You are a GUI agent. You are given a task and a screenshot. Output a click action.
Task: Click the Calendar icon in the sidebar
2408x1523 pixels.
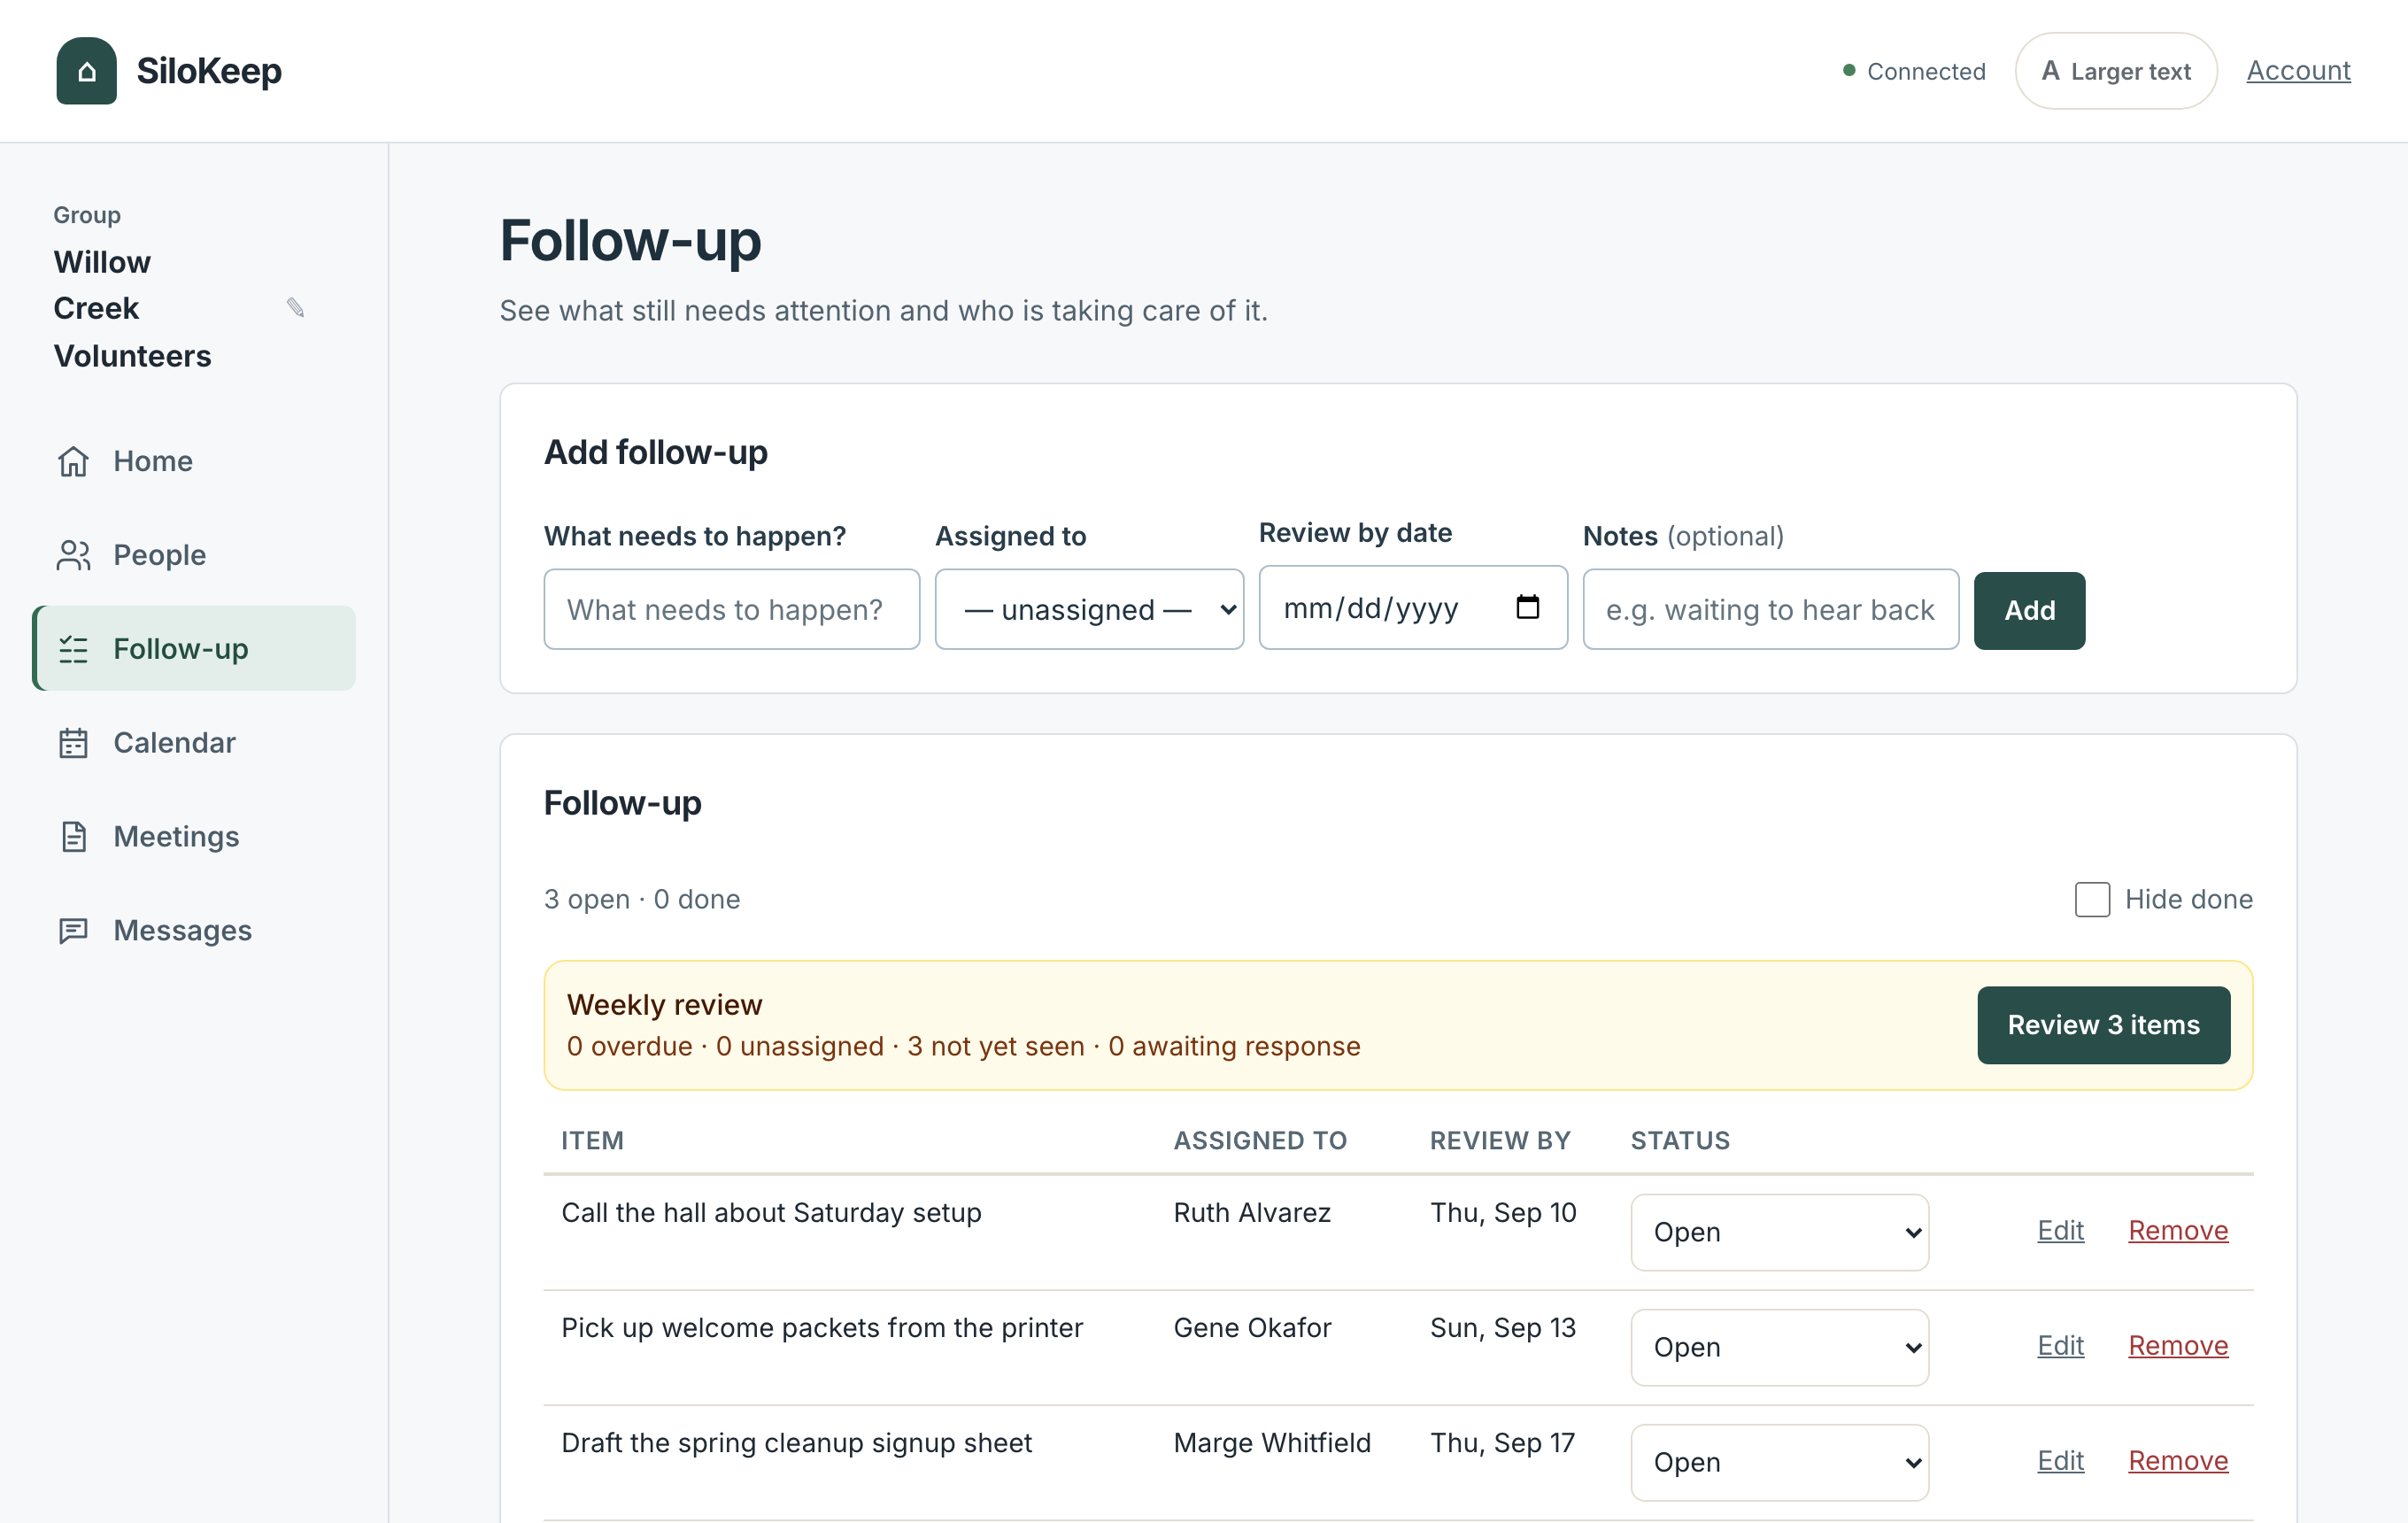[73, 743]
